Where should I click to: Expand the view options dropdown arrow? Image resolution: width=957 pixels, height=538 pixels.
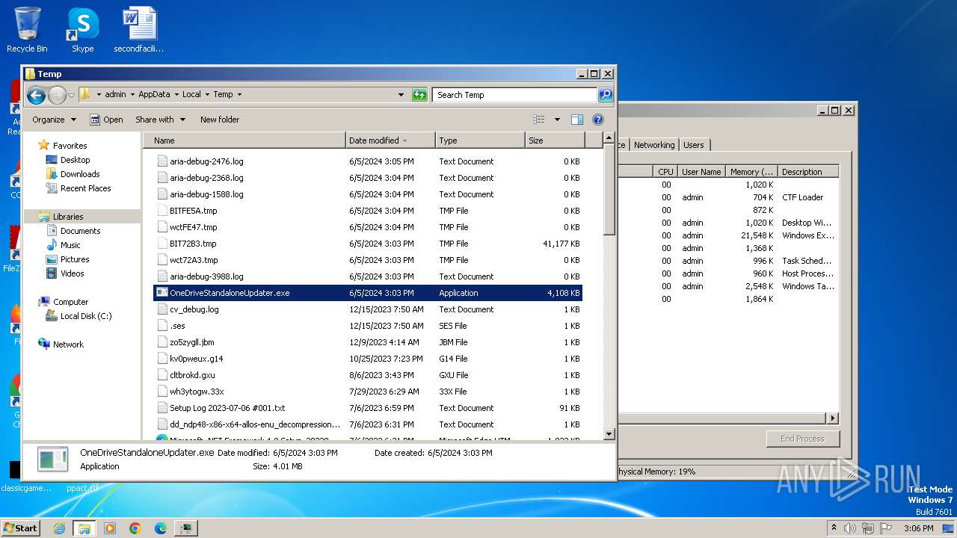(x=557, y=120)
